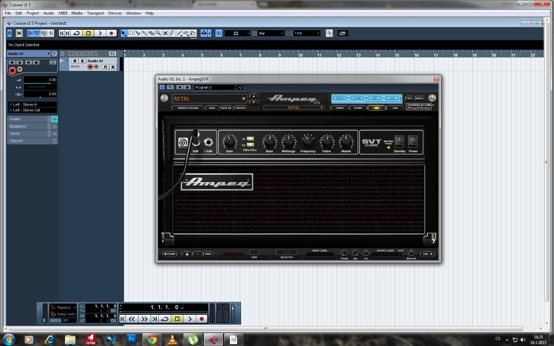Toggle the Standby switch on amp
554x346 pixels.
(399, 141)
